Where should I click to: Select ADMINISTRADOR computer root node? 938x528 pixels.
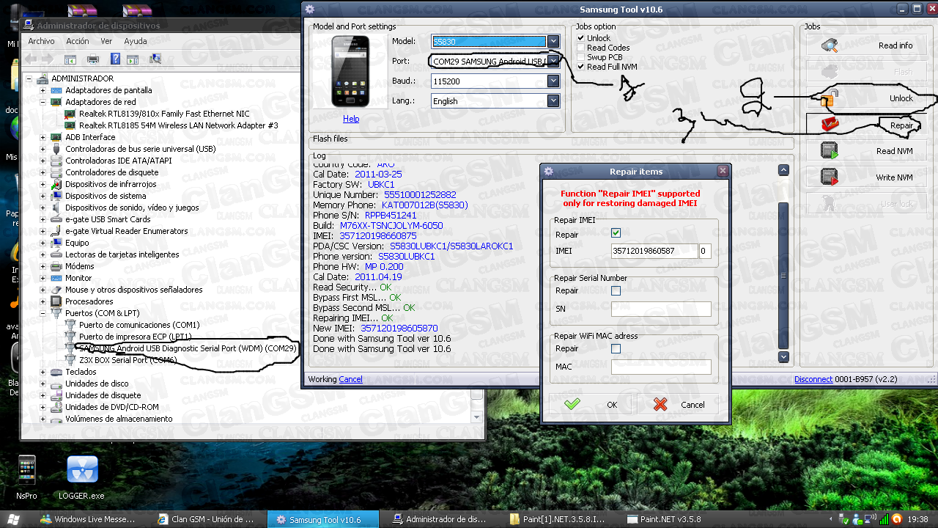82,78
